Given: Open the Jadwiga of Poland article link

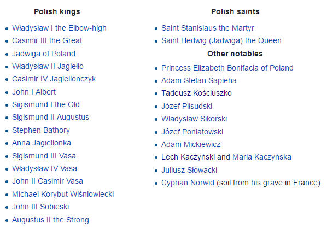Looking at the screenshot, I should 44,54.
